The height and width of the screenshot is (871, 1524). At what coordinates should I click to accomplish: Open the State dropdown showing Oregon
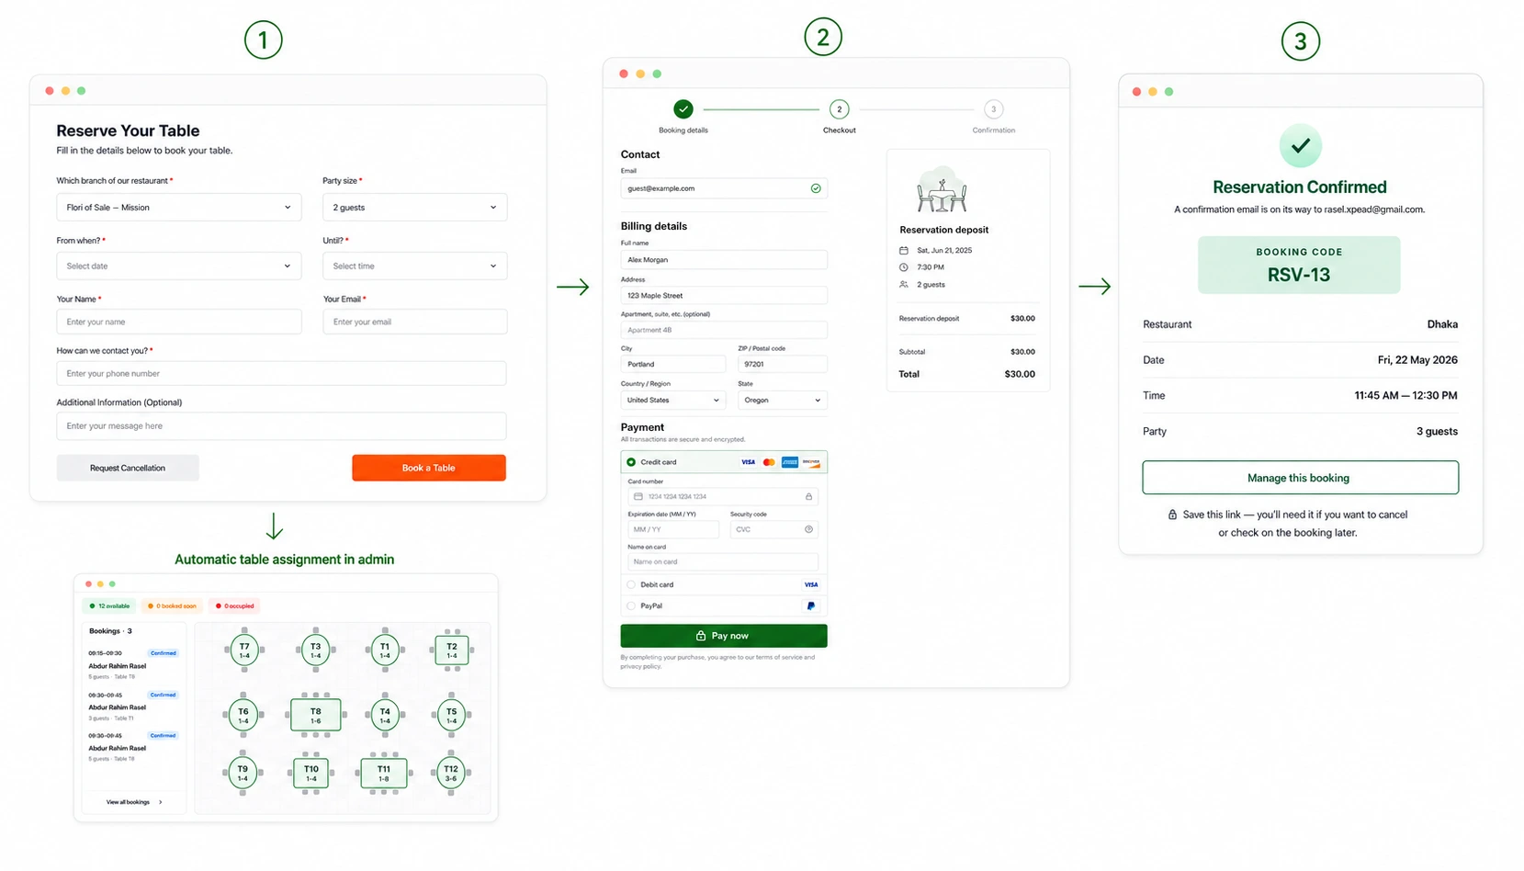(783, 401)
